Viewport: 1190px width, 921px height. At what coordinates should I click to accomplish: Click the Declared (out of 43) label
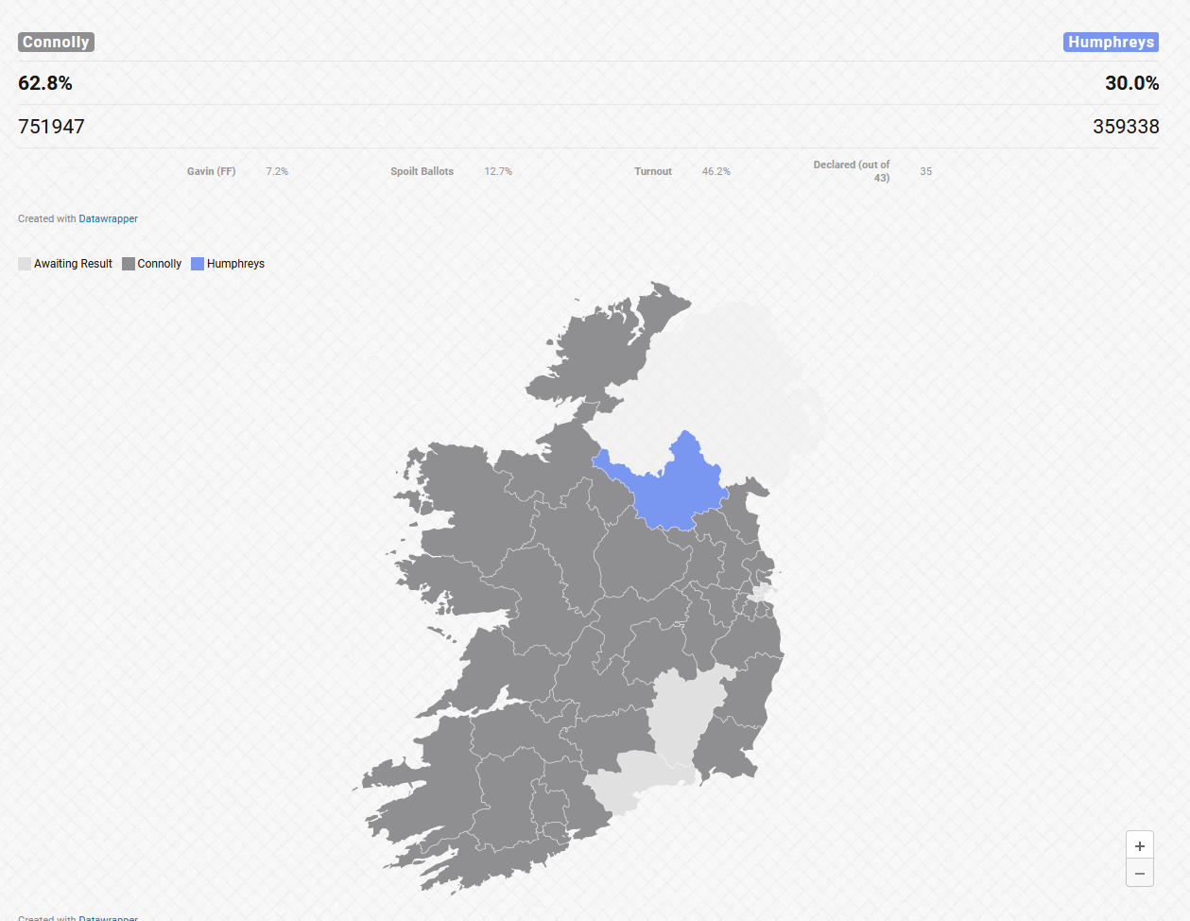852,171
